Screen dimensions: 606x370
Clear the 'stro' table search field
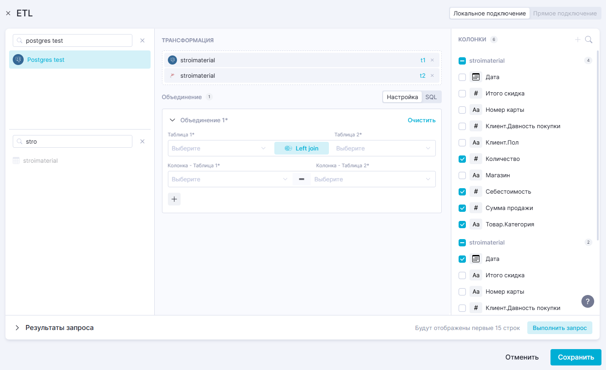tap(142, 141)
